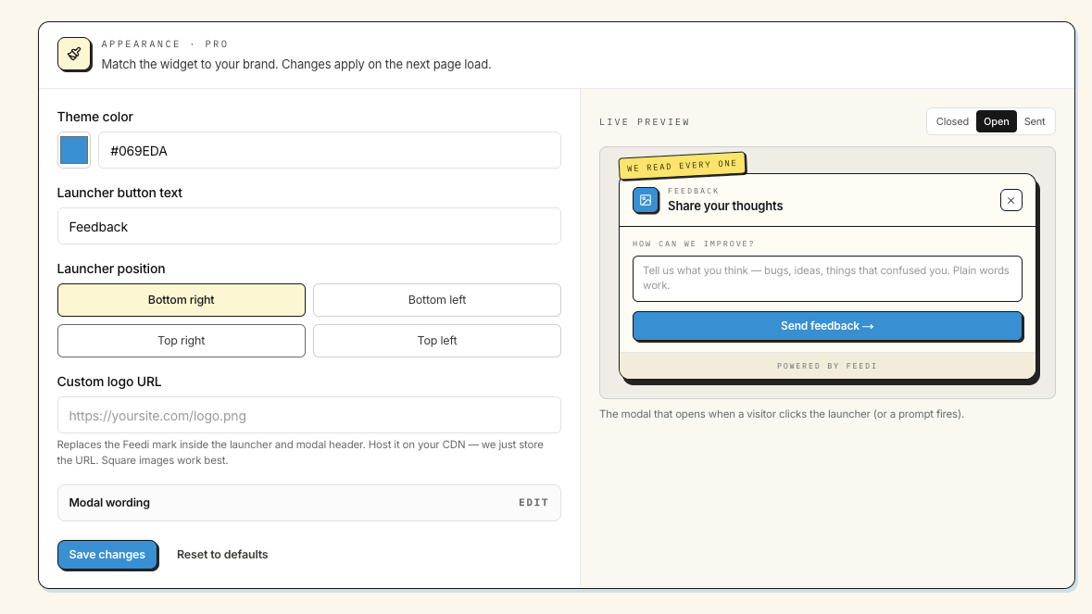Click the Powered by Feedi footer
The image size is (1092, 614).
click(x=827, y=366)
